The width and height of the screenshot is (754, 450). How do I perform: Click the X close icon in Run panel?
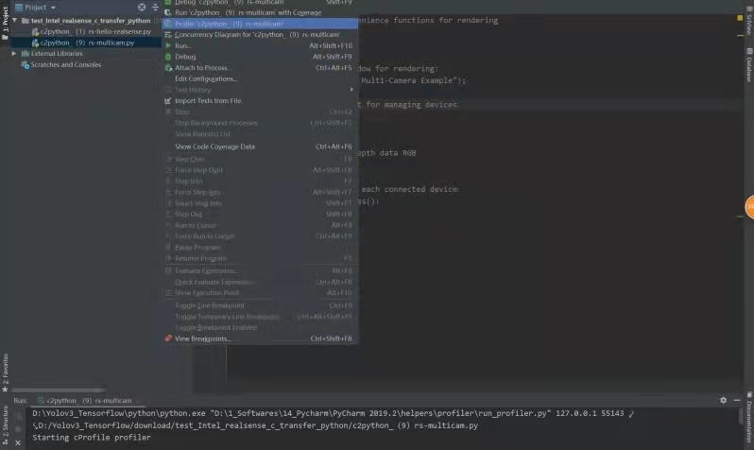pos(18,442)
